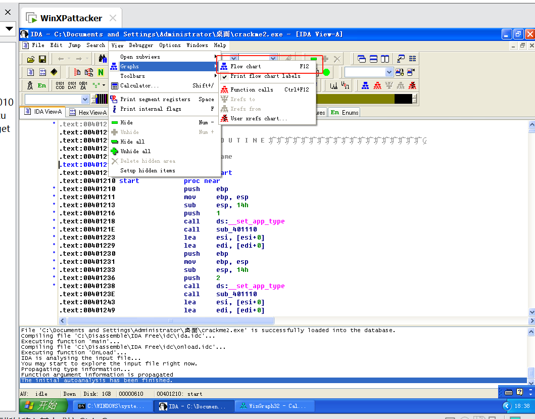Click the back arrow navigation toolbar icon
The width and height of the screenshot is (535, 419).
61,59
